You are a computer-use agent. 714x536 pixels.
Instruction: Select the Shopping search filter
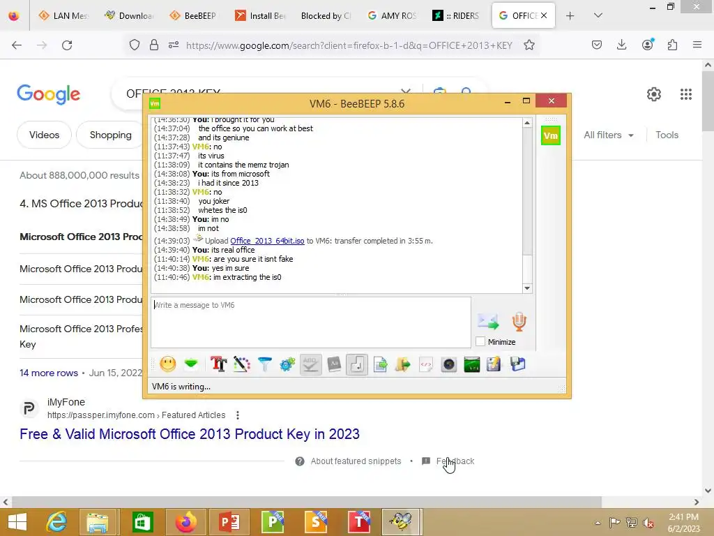[111, 135]
